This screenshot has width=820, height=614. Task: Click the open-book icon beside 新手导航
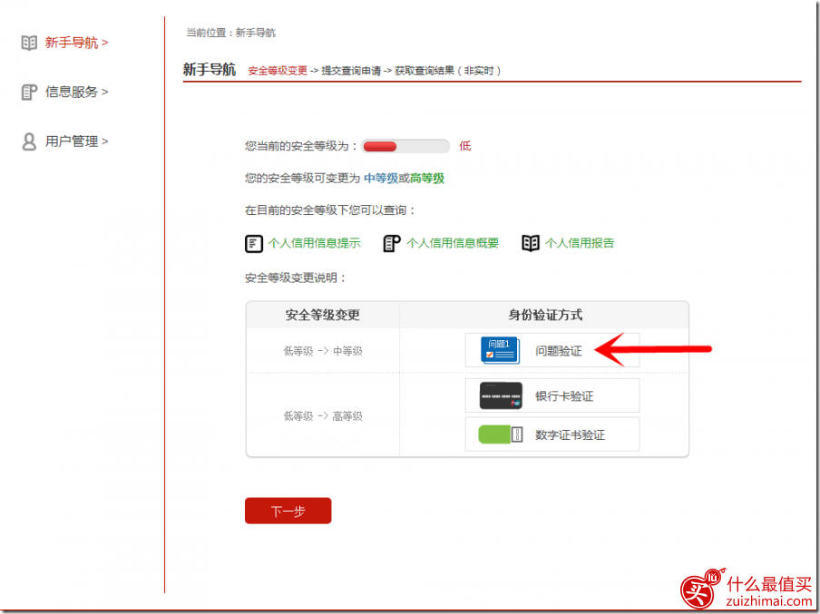29,43
